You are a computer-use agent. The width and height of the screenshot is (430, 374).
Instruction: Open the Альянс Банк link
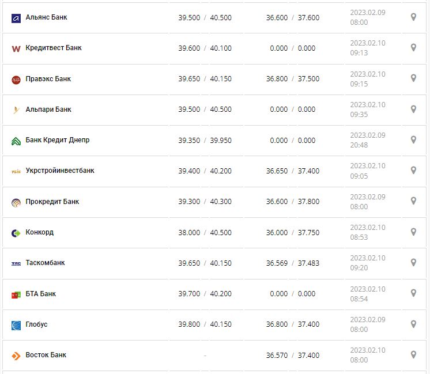[x=46, y=17]
